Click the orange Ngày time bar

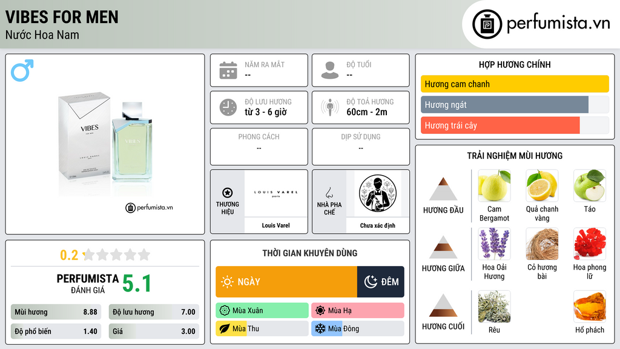point(286,282)
